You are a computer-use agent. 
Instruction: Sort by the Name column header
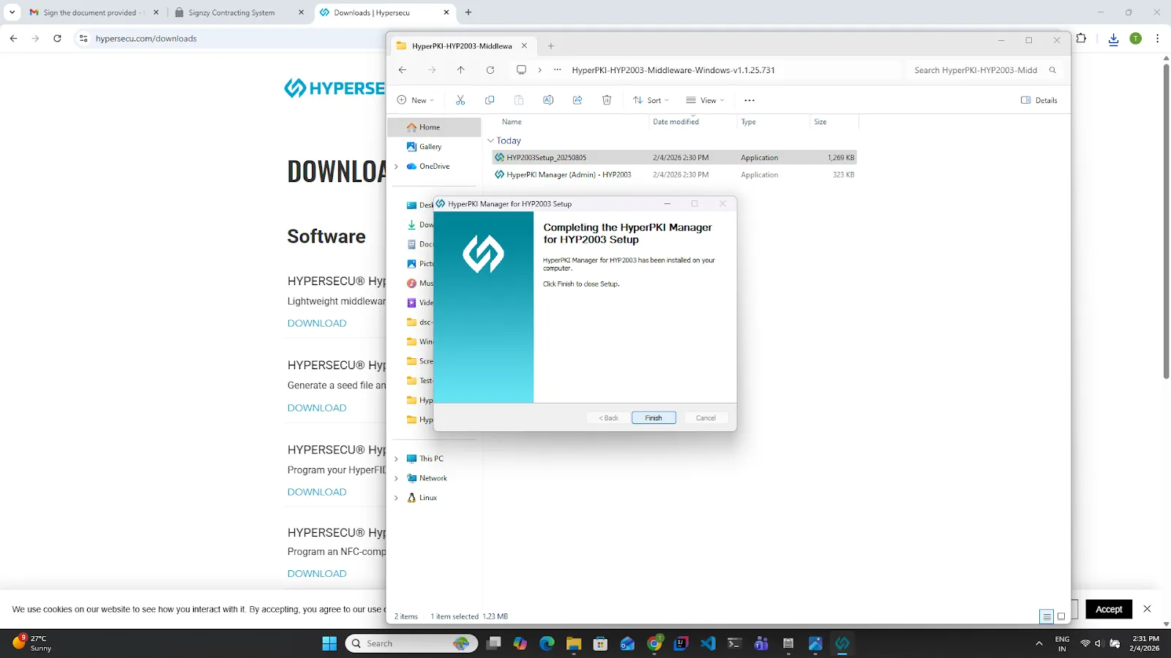pyautogui.click(x=512, y=122)
